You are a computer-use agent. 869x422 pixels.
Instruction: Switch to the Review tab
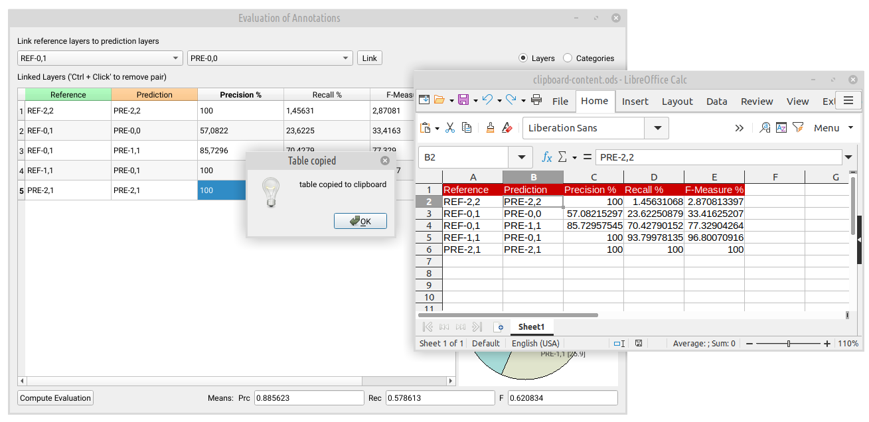(757, 102)
